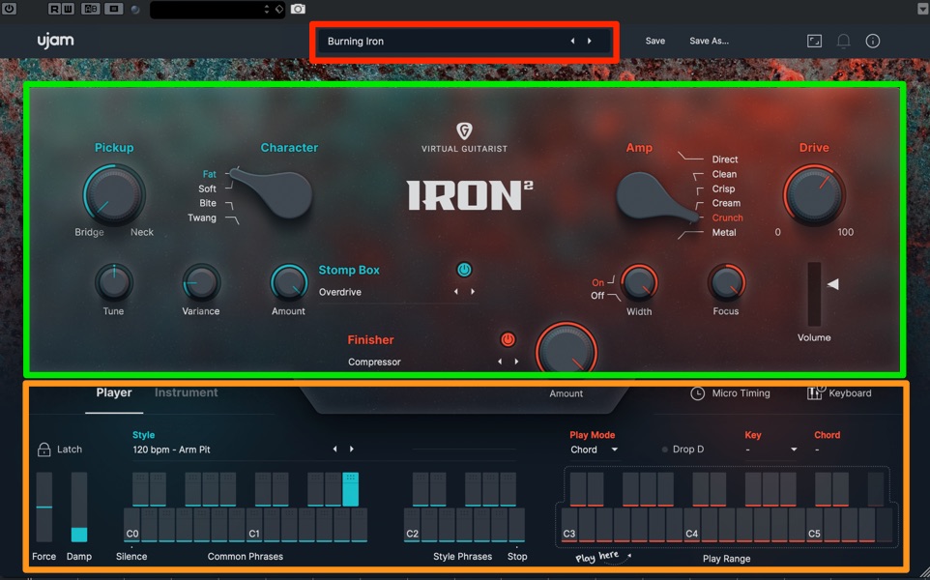Expand the Key dropdown
Image resolution: width=930 pixels, height=580 pixels.
[771, 449]
